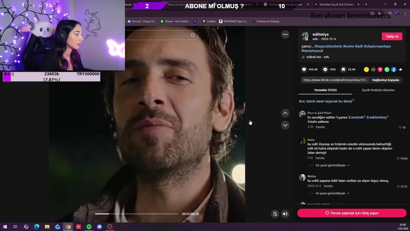Click the Bağlantıyı kopyala button
Viewport: 410px width, 231px height.
tap(386, 80)
